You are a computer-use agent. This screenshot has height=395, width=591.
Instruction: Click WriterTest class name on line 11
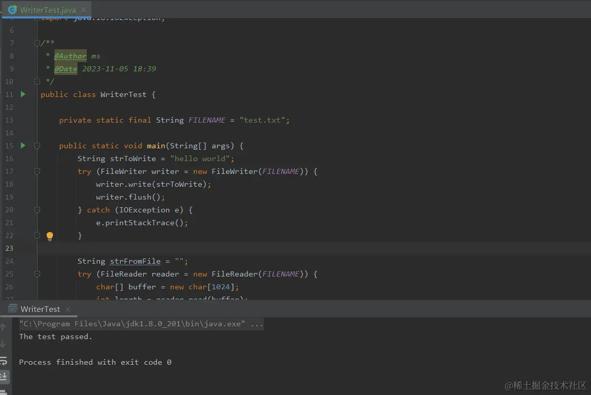123,94
